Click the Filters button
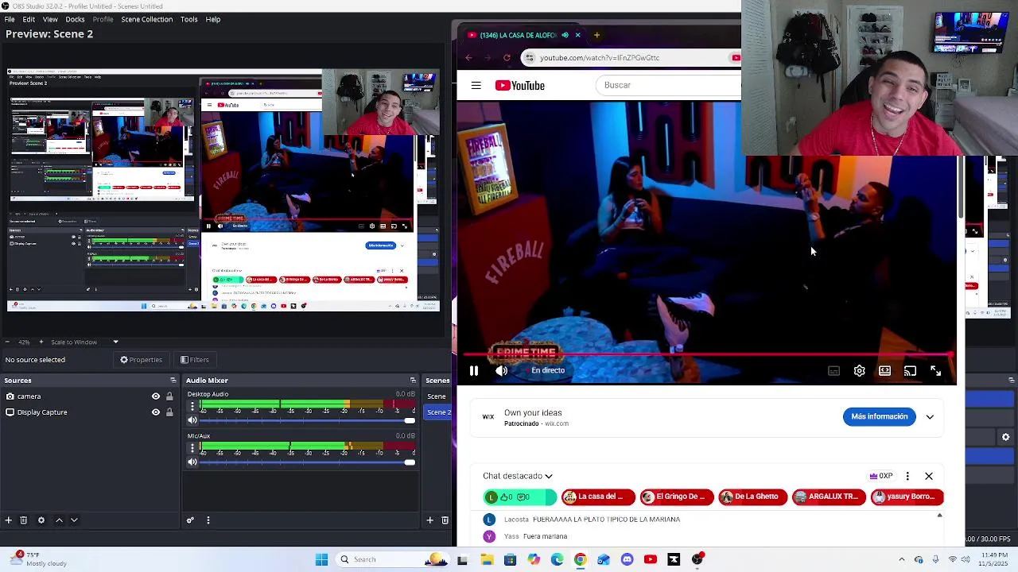The height and width of the screenshot is (572, 1018). pos(195,360)
